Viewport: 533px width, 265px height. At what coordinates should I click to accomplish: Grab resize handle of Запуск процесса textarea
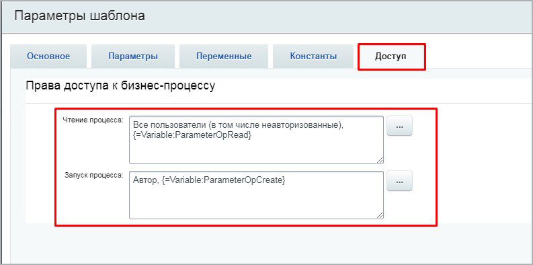380,215
